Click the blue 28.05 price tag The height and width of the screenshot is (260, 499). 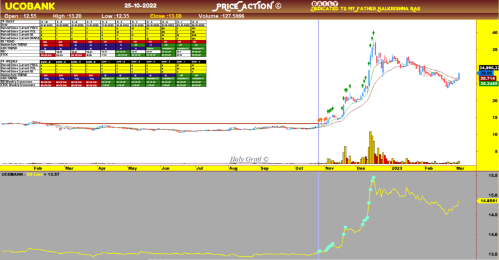coord(487,73)
